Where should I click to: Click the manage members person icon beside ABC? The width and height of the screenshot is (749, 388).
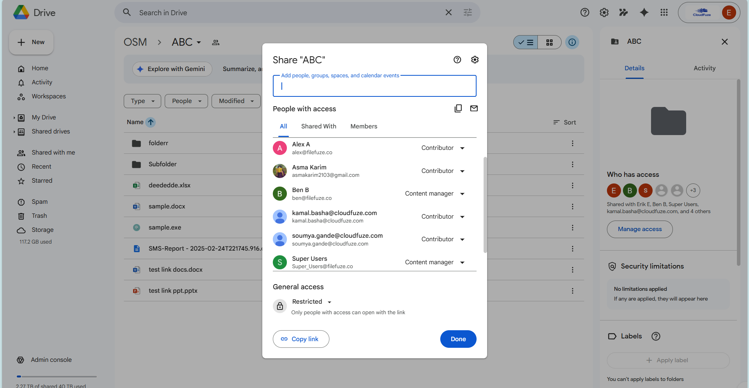pos(215,42)
